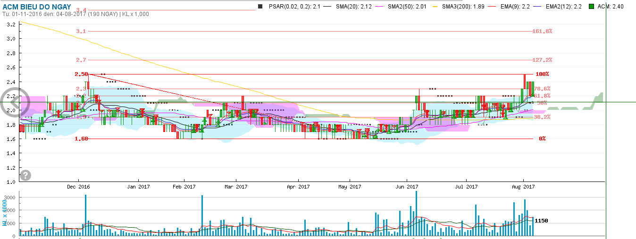Select the 61.8% Fibonacci label
Screen dimensions: 636x239
(x=543, y=96)
